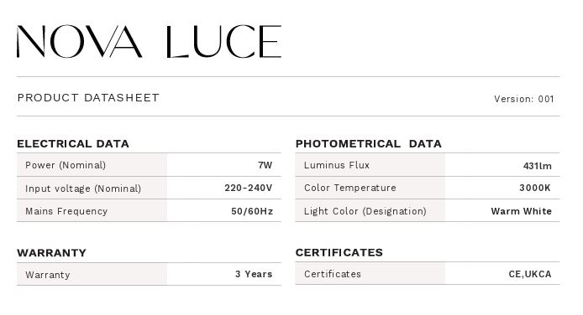Select the Luminus Flux row label
583x315 pixels.
pyautogui.click(x=337, y=165)
